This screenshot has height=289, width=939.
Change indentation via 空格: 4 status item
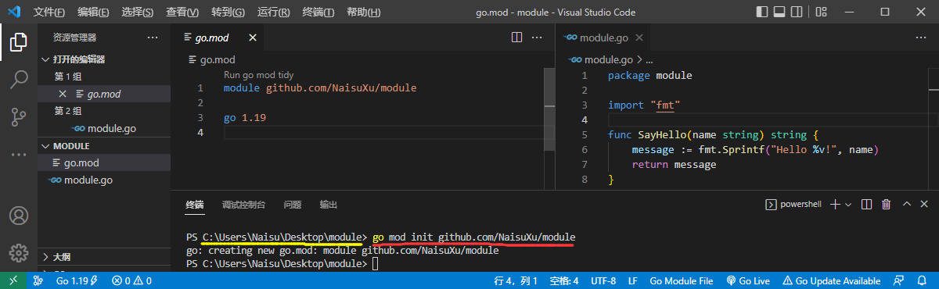point(564,280)
